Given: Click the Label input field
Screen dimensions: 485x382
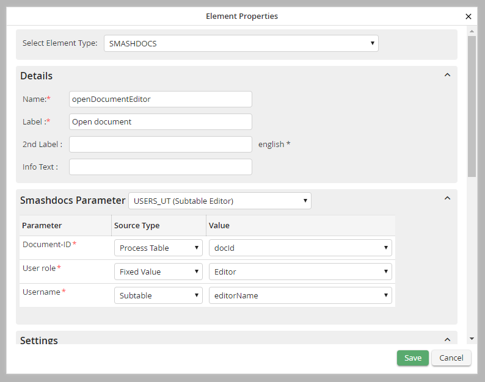Looking at the screenshot, I should (160, 122).
